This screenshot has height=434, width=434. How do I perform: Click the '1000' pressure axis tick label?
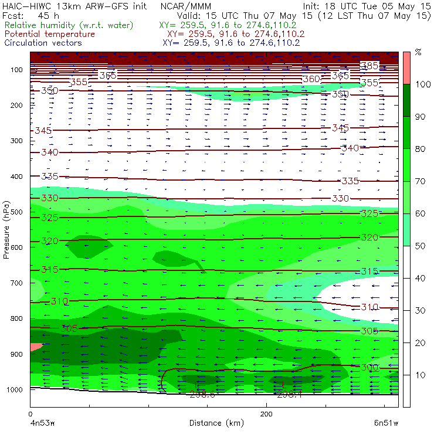[x=15, y=389]
